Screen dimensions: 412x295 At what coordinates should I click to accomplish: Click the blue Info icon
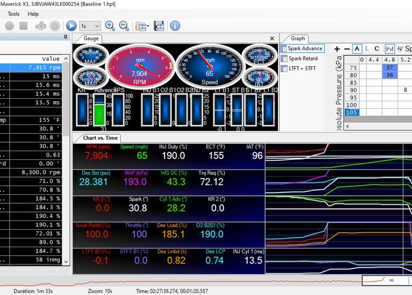click(175, 26)
